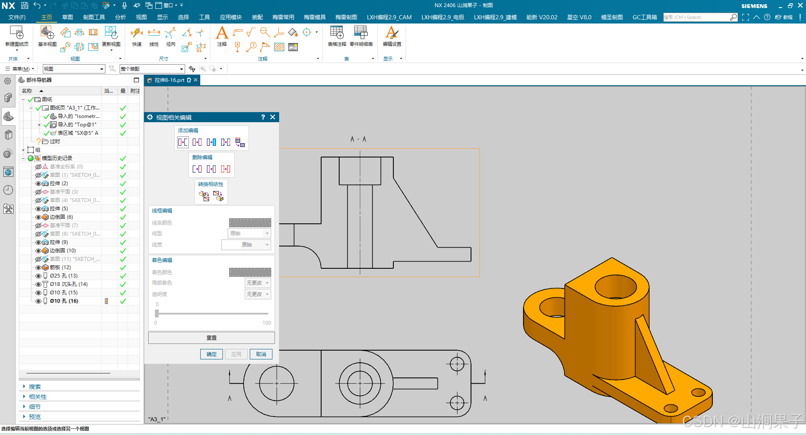806x435 pixels.
Task: Click the Image insert icon in annotation group
Action: point(293,47)
